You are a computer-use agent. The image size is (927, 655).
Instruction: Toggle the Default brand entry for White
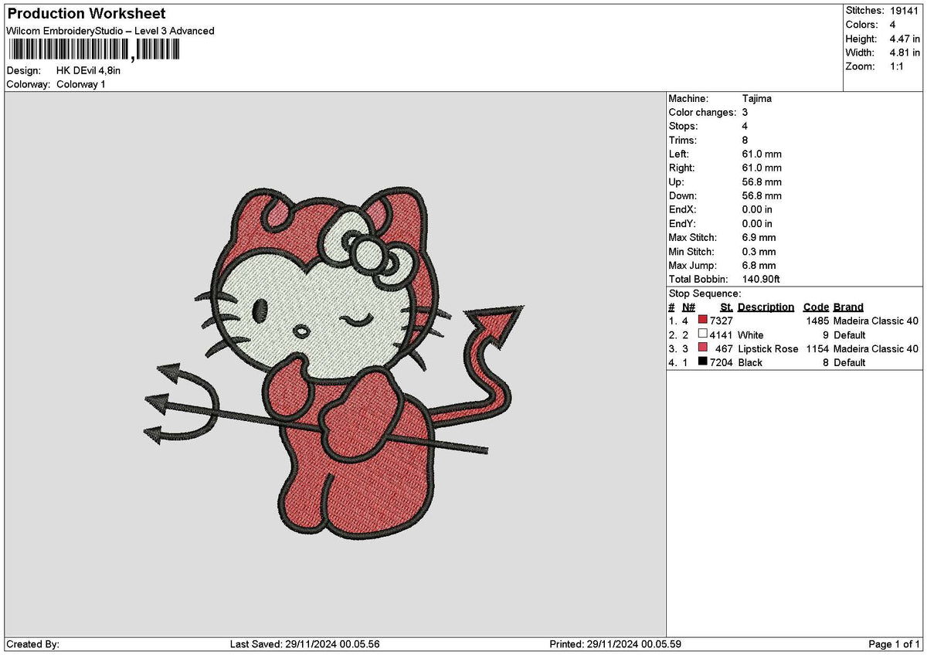pos(848,334)
